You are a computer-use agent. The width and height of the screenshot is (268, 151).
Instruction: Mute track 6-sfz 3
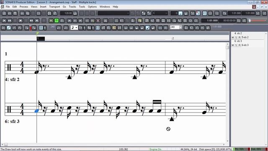tap(233, 45)
